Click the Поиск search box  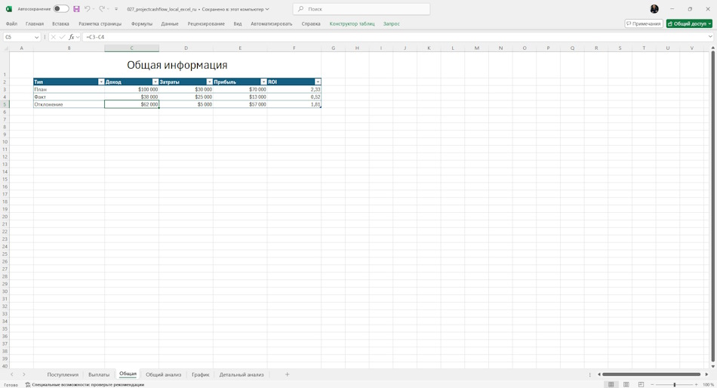362,9
